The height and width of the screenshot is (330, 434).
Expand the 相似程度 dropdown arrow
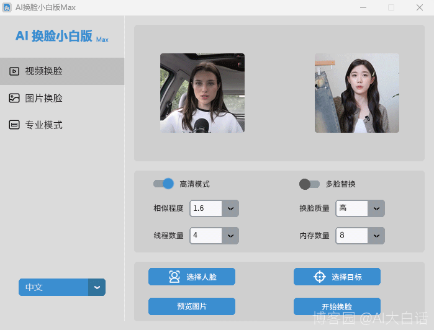pos(230,208)
